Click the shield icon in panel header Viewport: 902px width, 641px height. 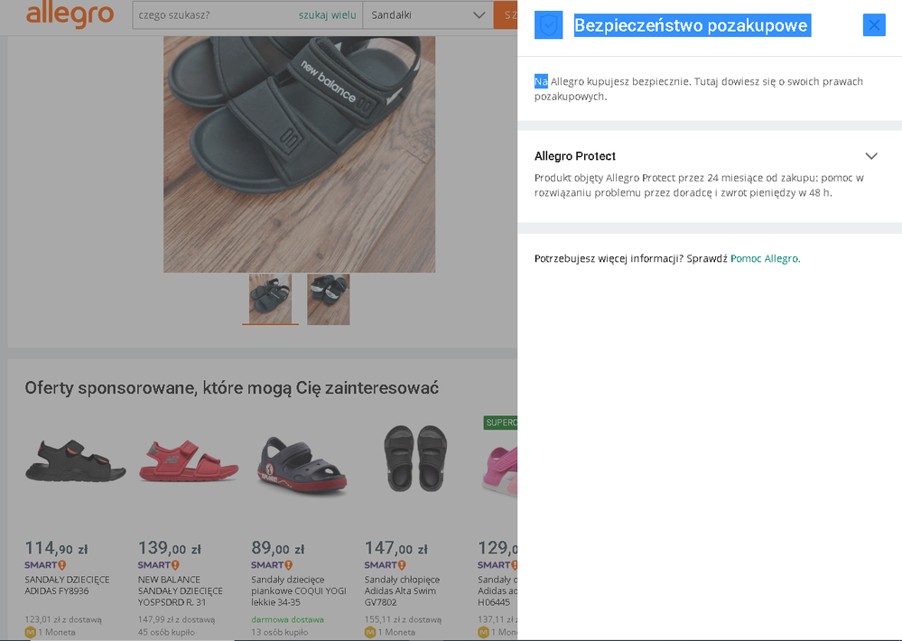(x=548, y=24)
